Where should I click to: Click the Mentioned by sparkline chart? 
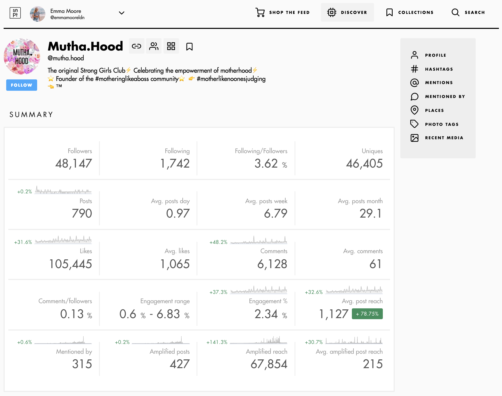pos(63,340)
